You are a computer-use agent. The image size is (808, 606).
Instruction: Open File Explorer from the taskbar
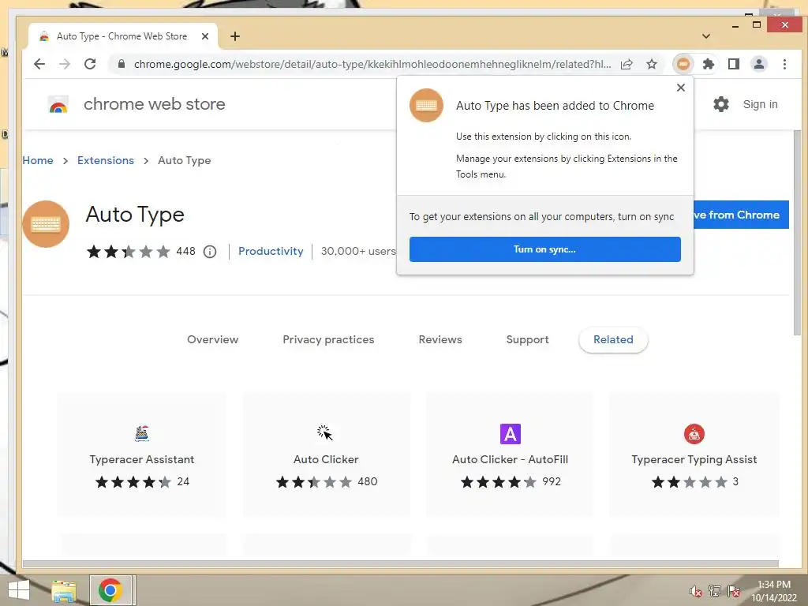64,591
